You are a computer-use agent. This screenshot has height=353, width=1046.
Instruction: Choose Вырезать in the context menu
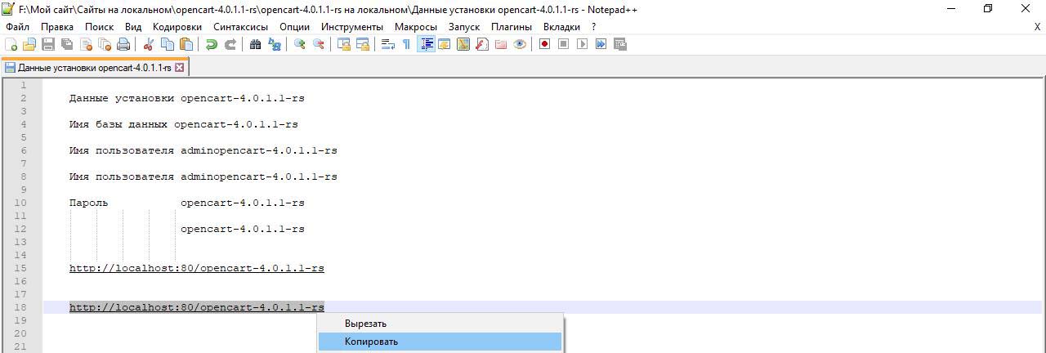click(365, 324)
